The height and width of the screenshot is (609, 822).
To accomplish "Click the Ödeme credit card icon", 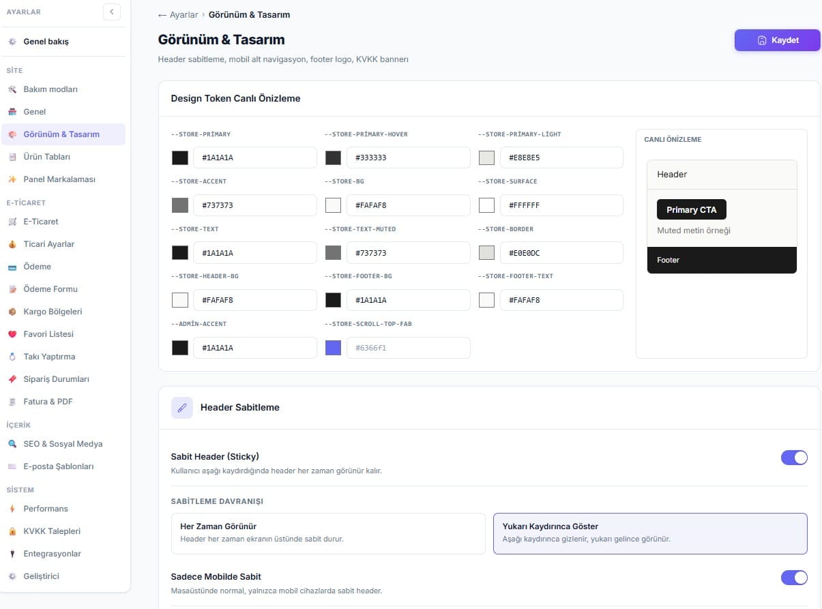I will pyautogui.click(x=12, y=267).
